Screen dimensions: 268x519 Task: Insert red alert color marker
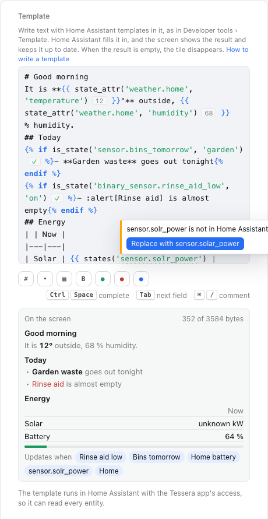click(x=122, y=279)
